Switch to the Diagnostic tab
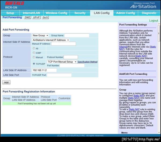This screenshot has width=161, height=142. (x=149, y=13)
